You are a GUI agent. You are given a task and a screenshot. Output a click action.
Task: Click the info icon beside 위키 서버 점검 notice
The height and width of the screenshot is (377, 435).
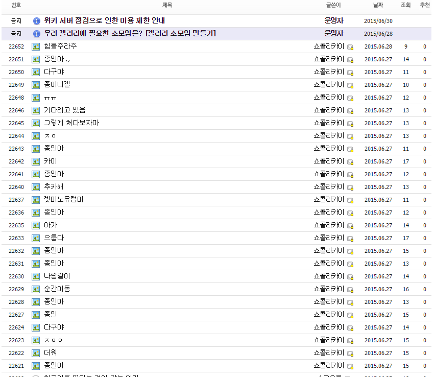[37, 21]
